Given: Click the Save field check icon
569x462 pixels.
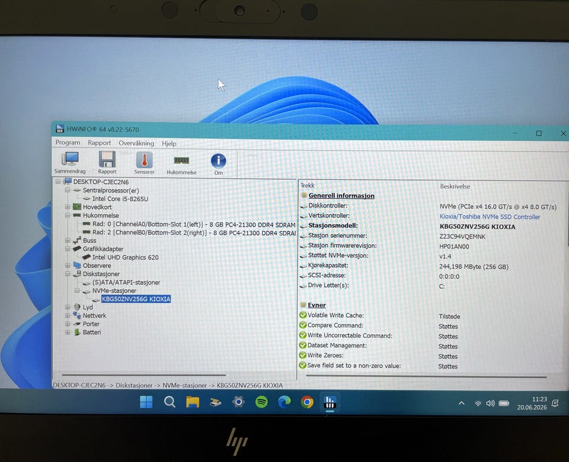Looking at the screenshot, I should click(x=303, y=366).
